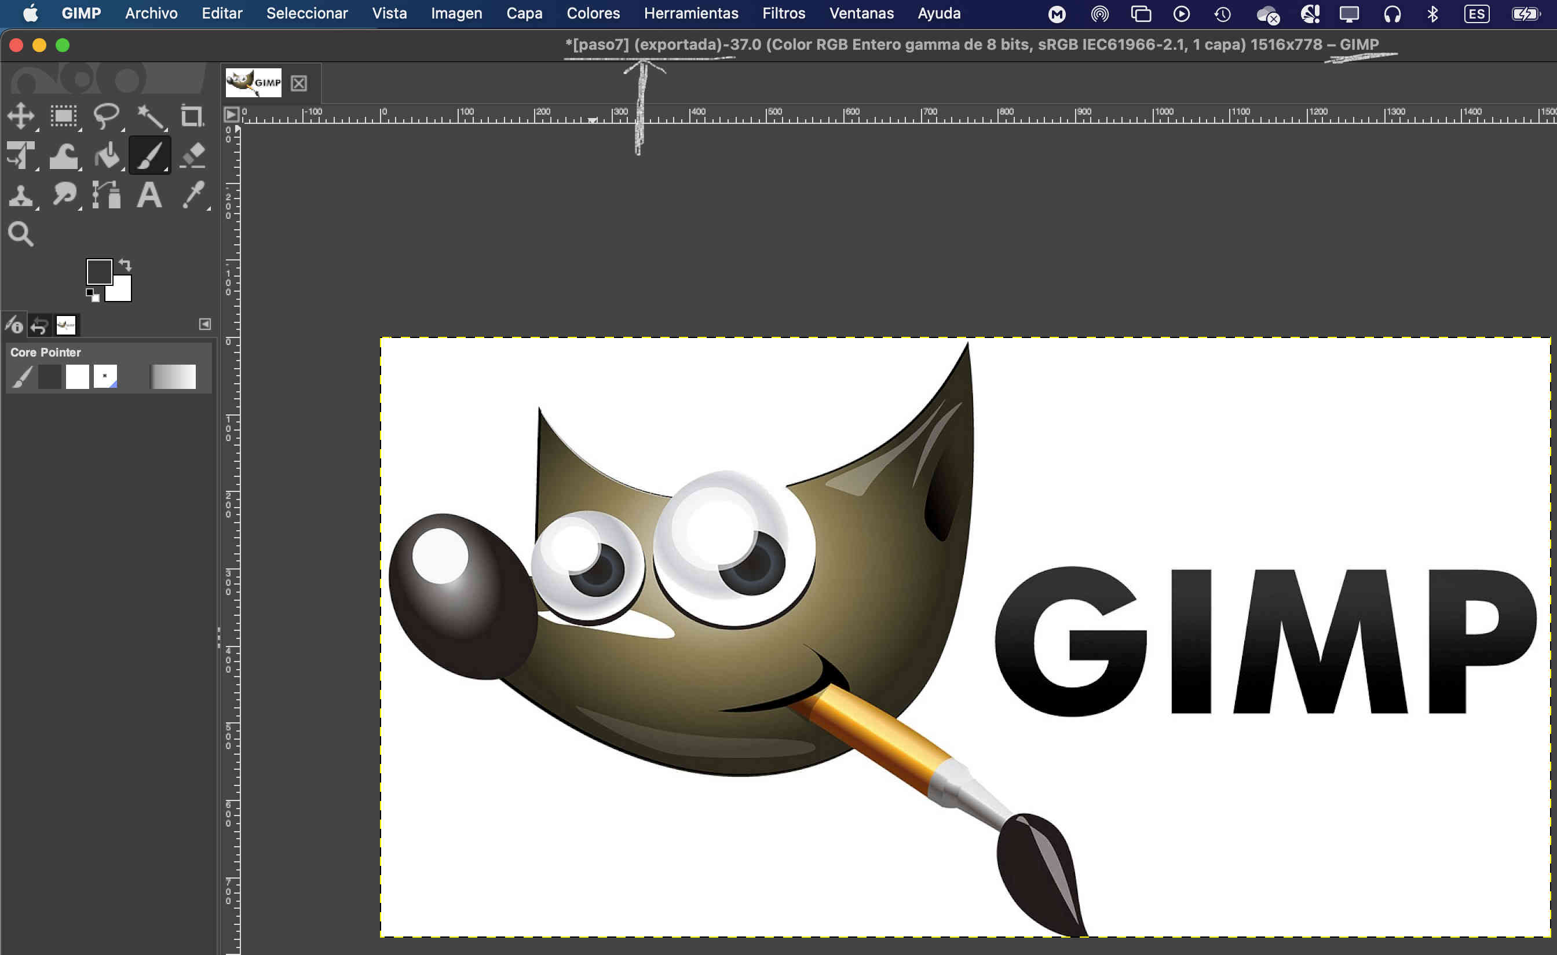Click Core Pointer white background swatch

78,377
